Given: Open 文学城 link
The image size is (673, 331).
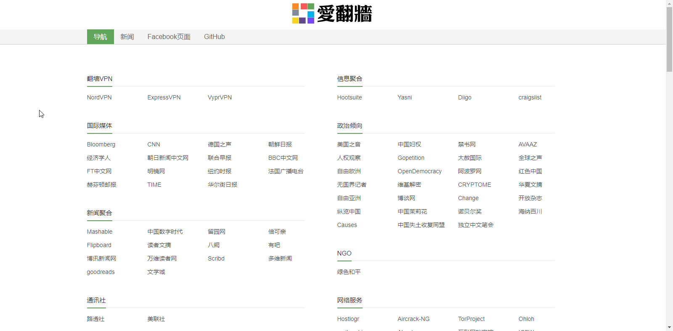Looking at the screenshot, I should (156, 272).
